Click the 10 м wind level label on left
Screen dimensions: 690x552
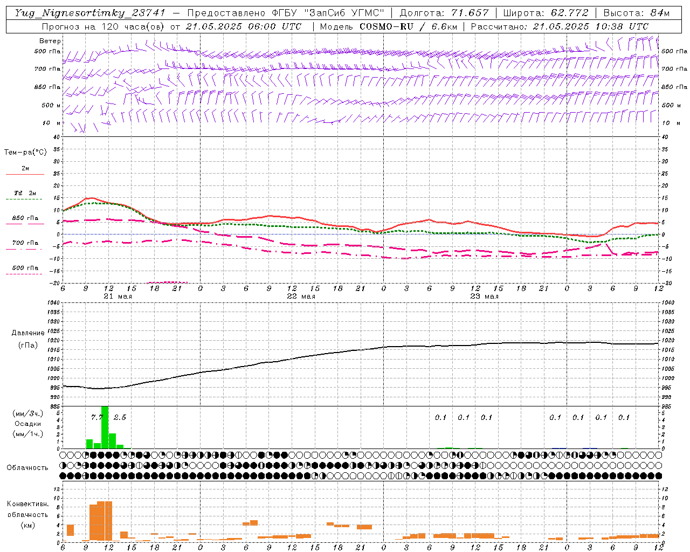(51, 123)
